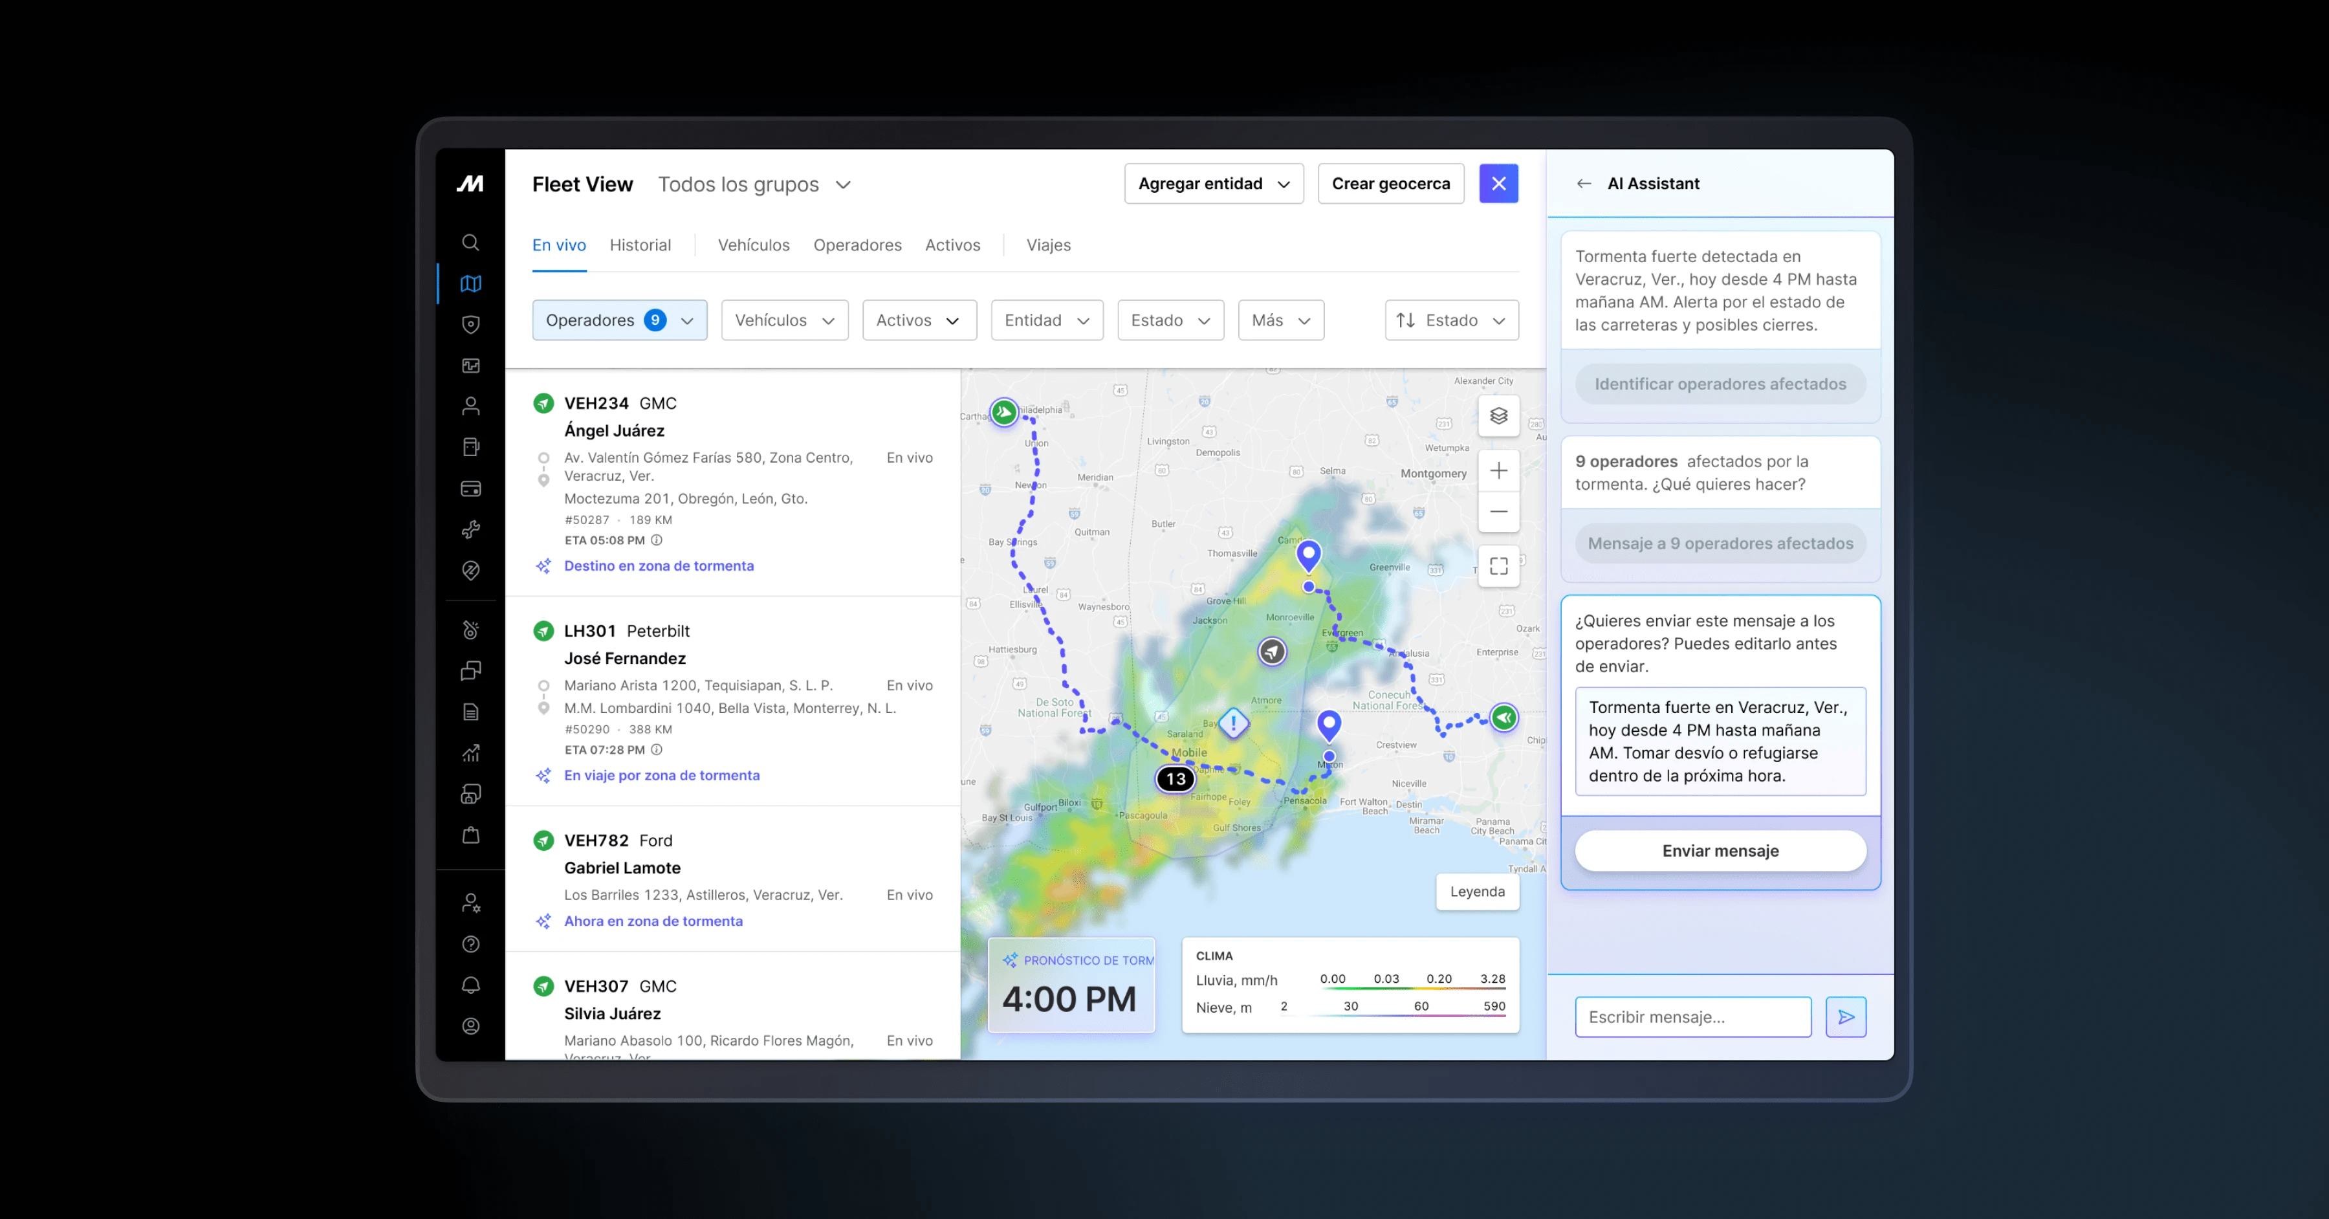The image size is (2329, 1219).
Task: Open the search icon in sidebar
Action: point(470,243)
